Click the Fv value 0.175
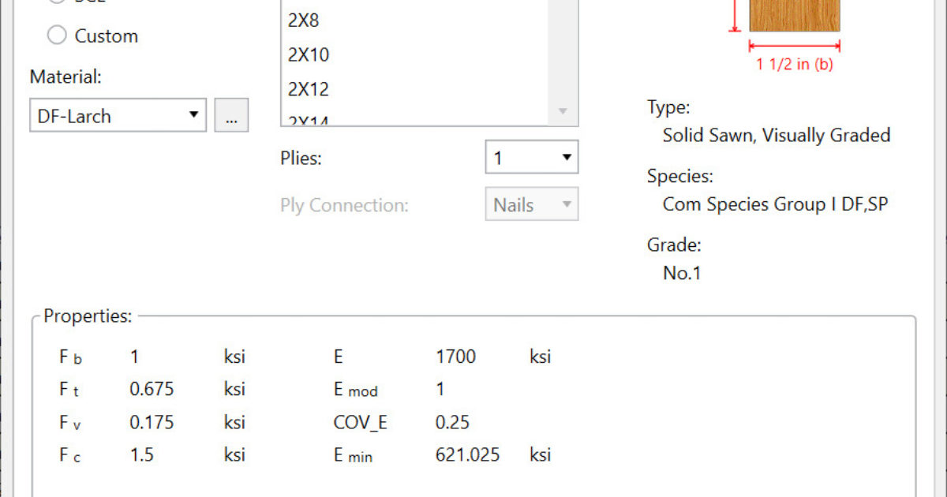The width and height of the screenshot is (947, 497). (x=152, y=422)
